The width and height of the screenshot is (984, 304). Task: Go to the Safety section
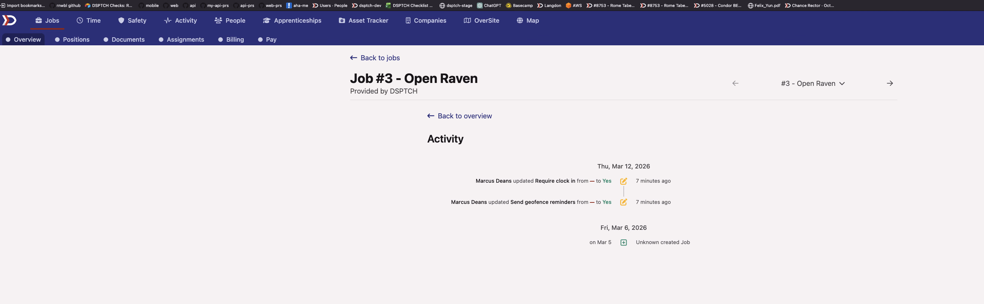click(132, 20)
